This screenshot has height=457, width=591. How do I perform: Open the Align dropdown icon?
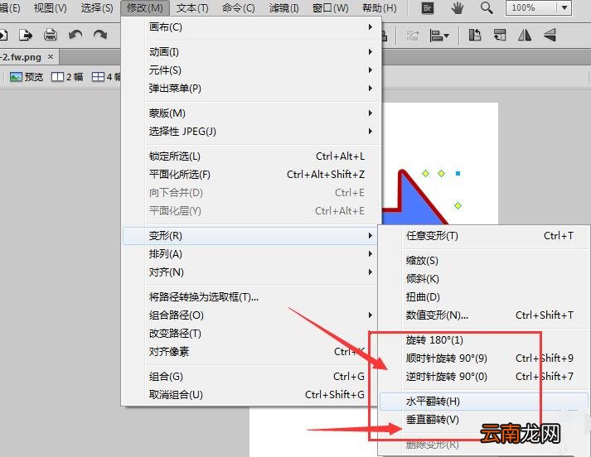pos(439,36)
